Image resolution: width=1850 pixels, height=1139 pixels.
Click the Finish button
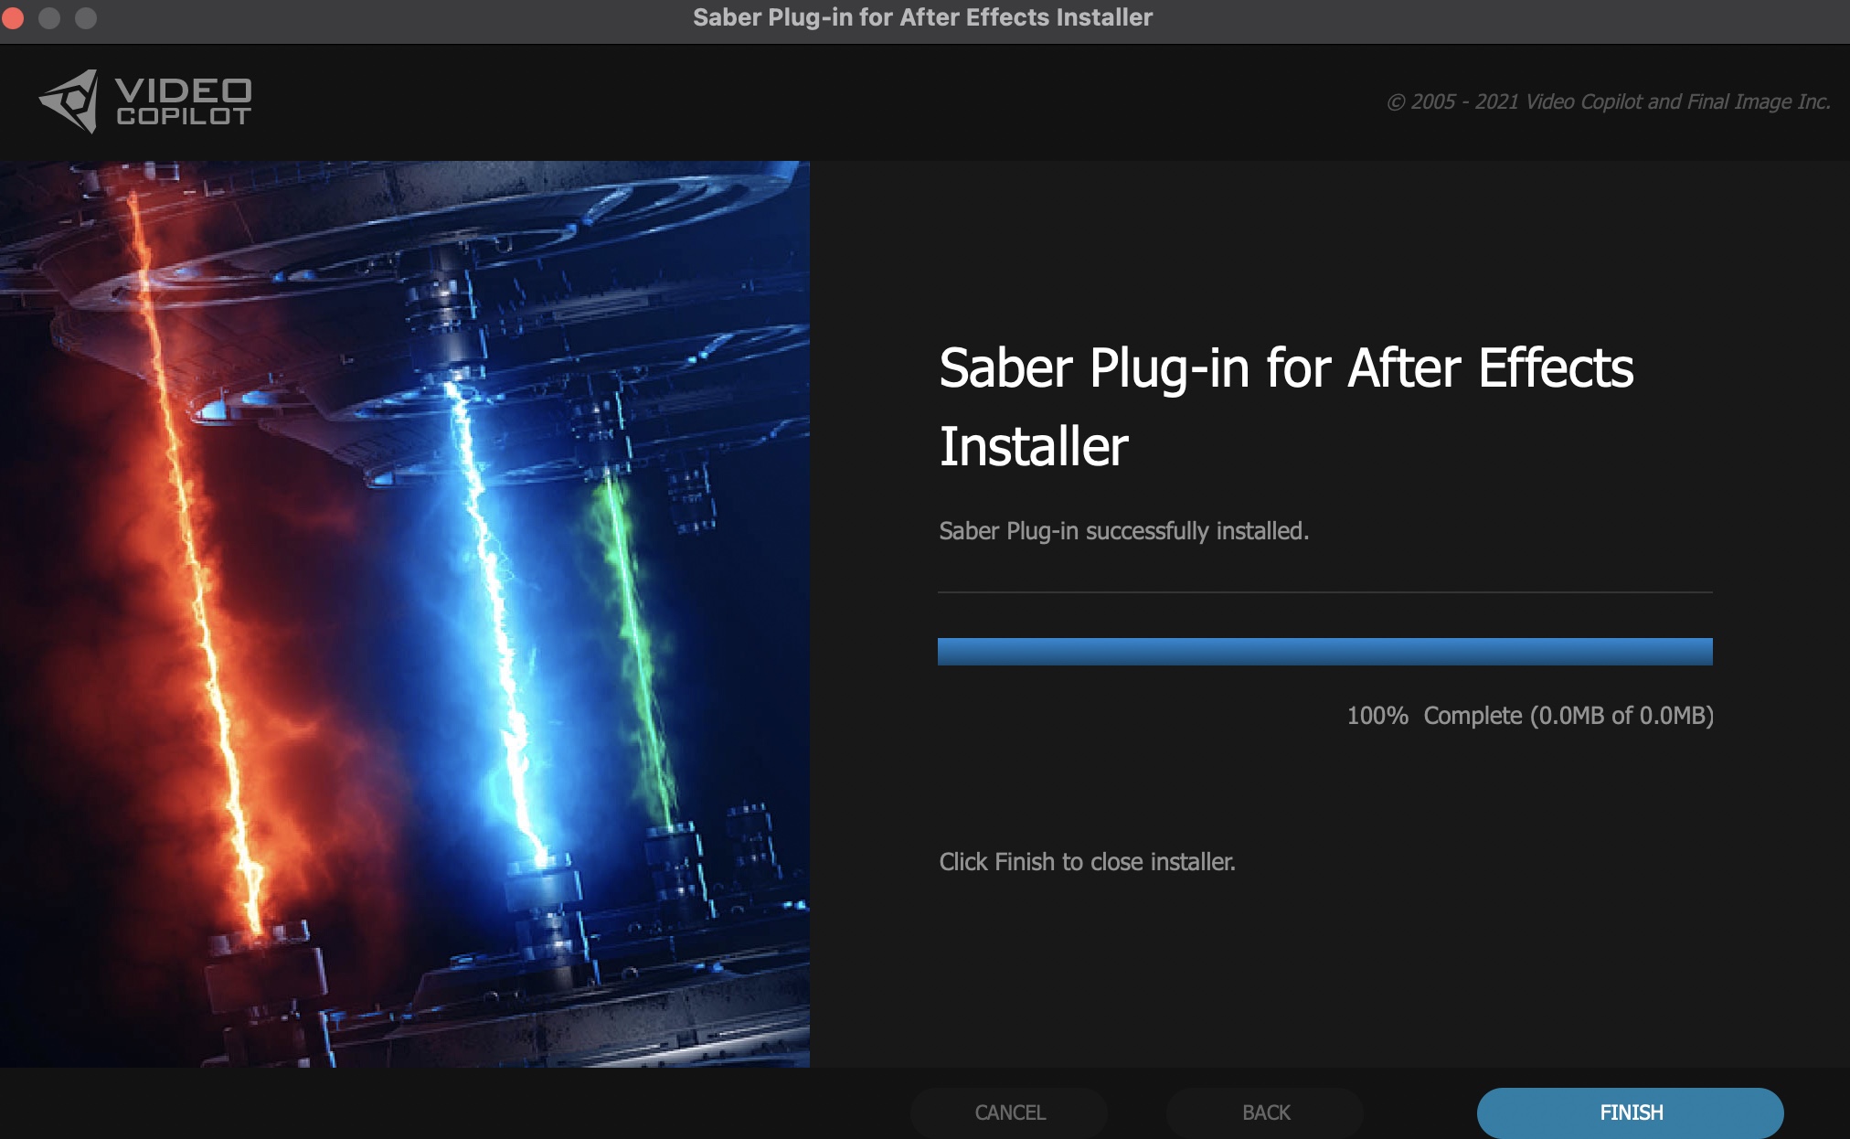click(1630, 1112)
